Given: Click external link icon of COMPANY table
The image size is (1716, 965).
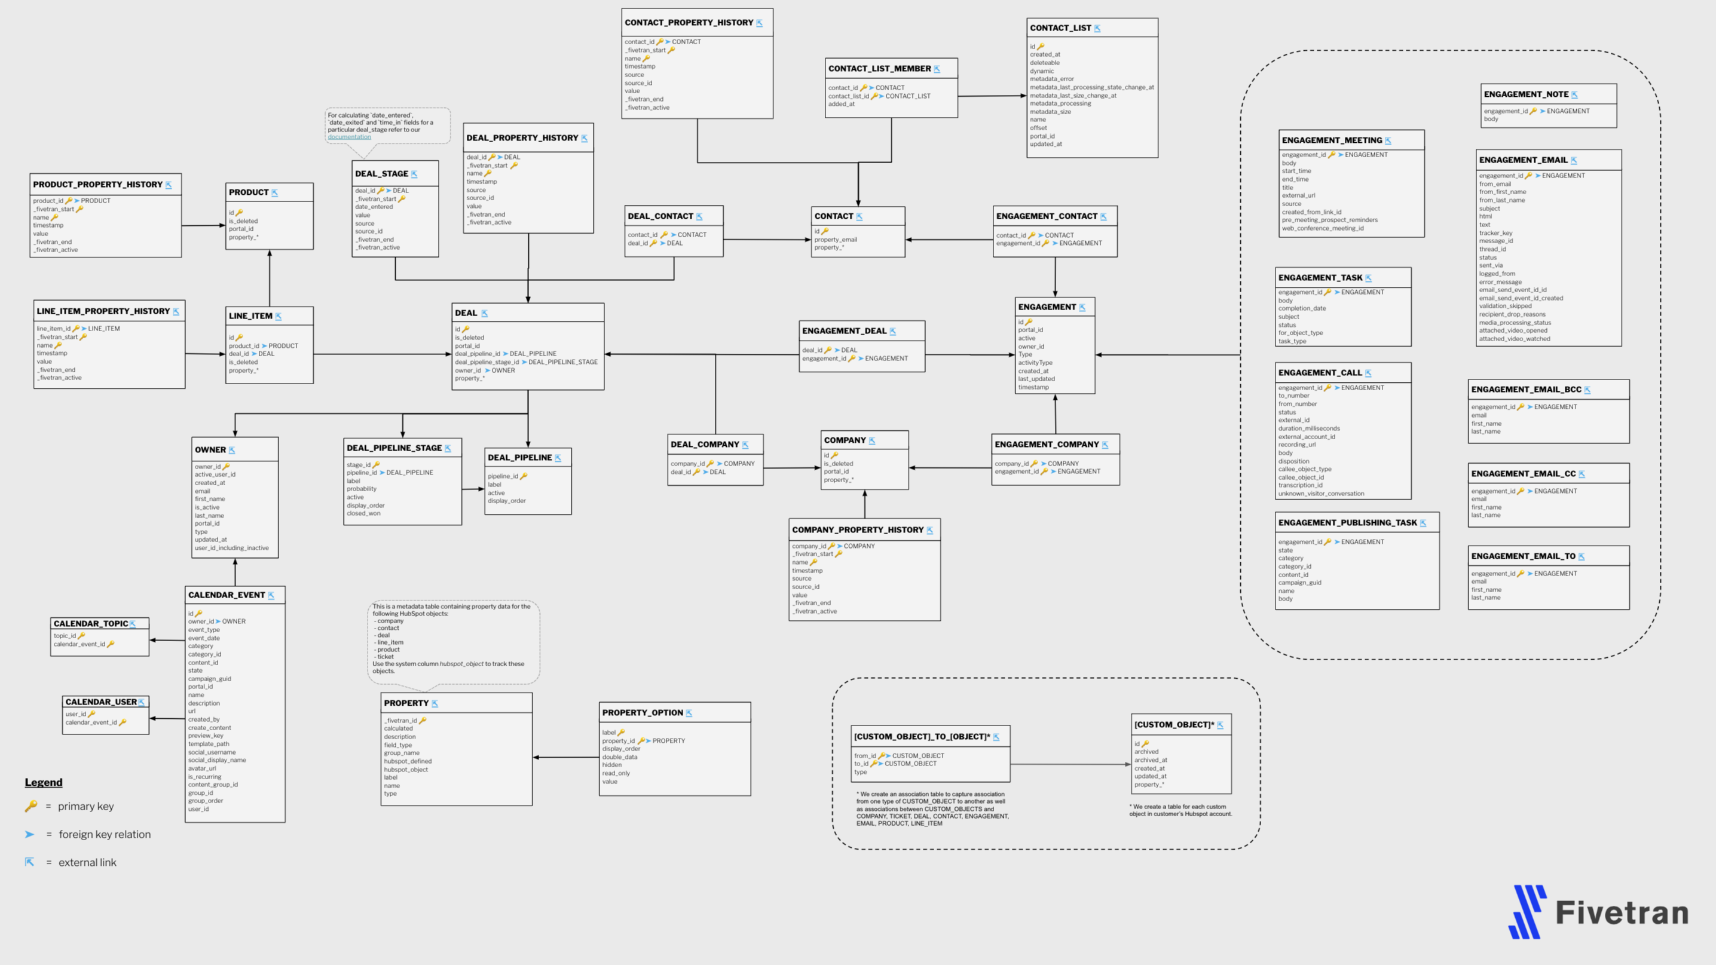Looking at the screenshot, I should pos(871,441).
